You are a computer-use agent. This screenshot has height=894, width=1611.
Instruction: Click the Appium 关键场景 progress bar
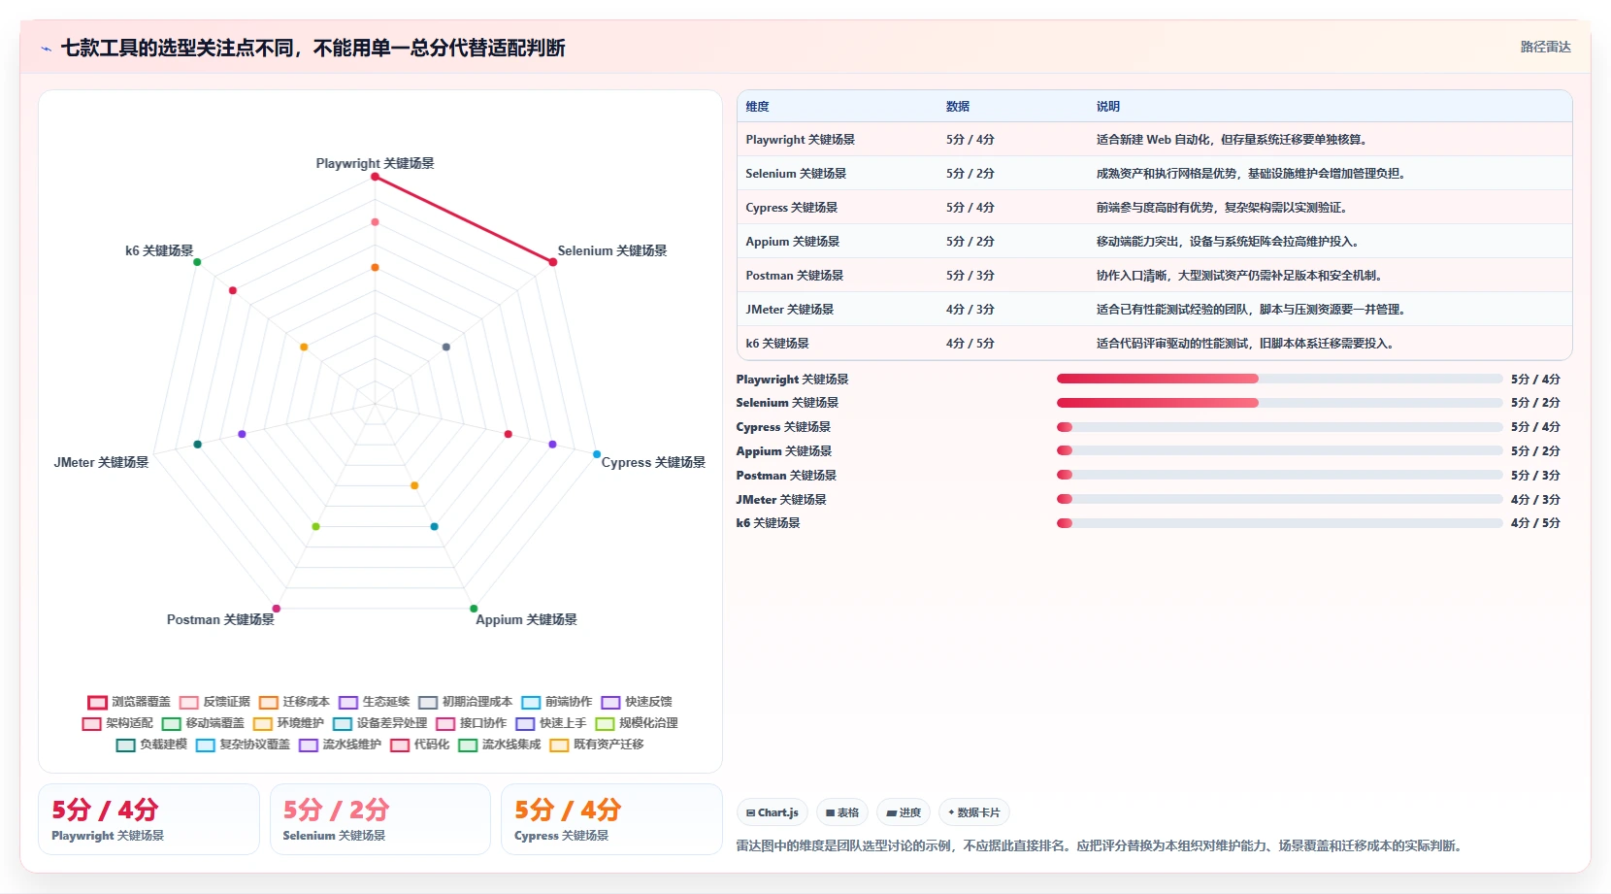[1279, 450]
